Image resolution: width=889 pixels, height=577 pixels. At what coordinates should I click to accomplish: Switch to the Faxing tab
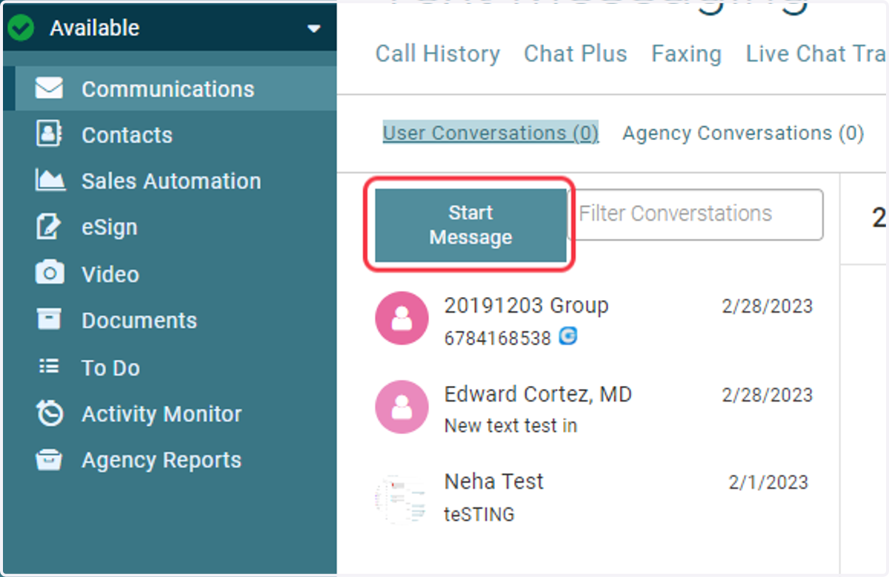[x=686, y=53]
